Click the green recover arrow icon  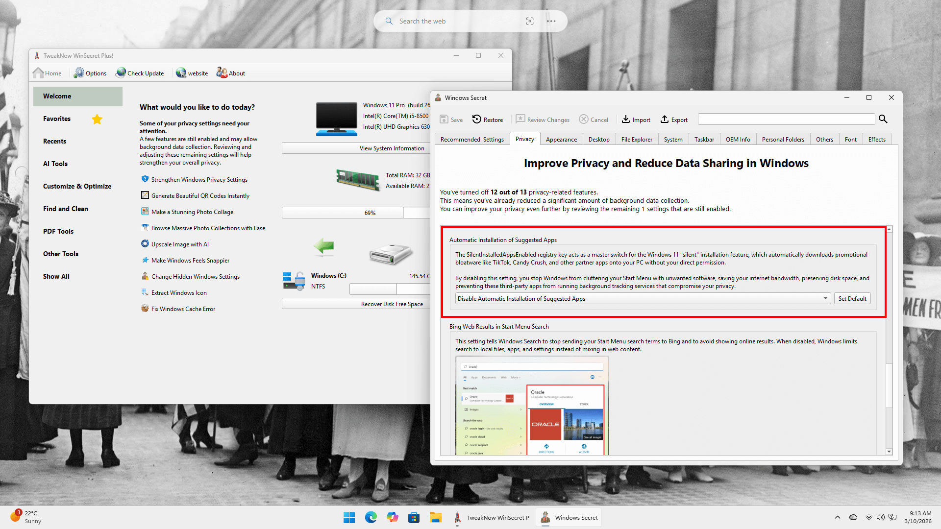point(324,246)
